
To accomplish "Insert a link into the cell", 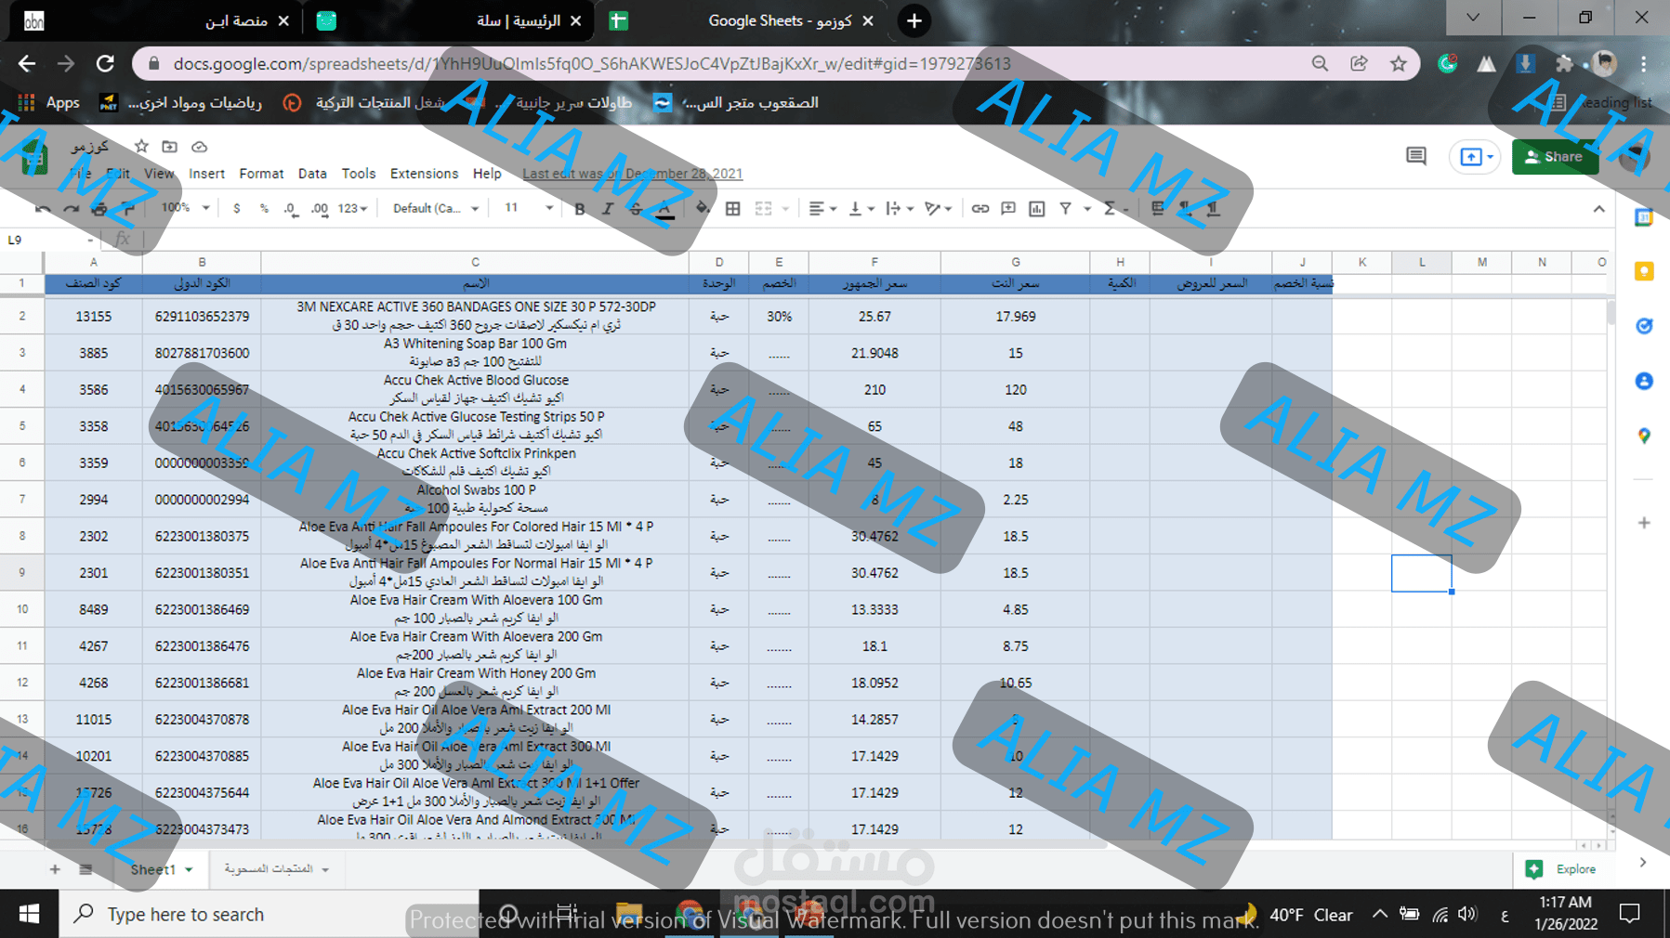I will click(980, 209).
